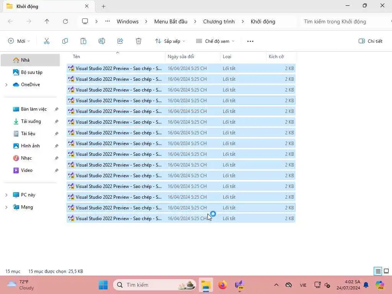Close the Khởi động tab
The width and height of the screenshot is (392, 294).
(87, 6)
